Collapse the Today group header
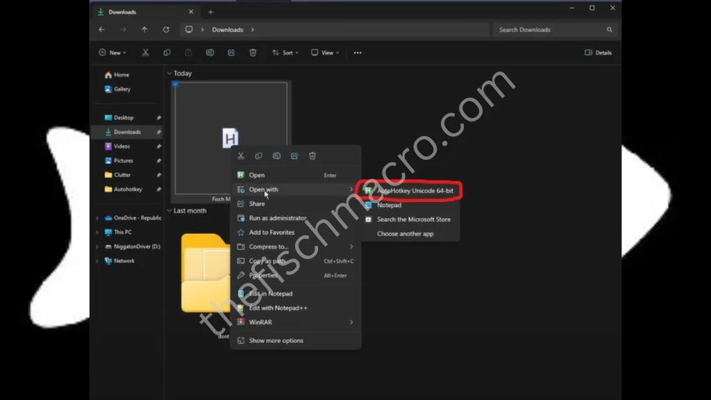Screen dimensions: 711x400 (169, 74)
